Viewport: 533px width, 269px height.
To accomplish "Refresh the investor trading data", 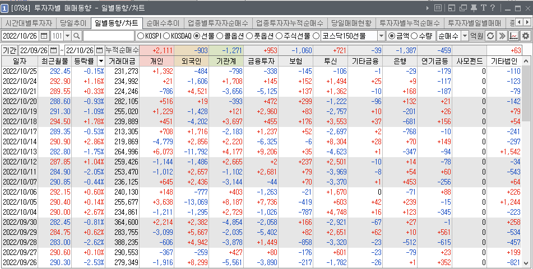I will pos(490,36).
